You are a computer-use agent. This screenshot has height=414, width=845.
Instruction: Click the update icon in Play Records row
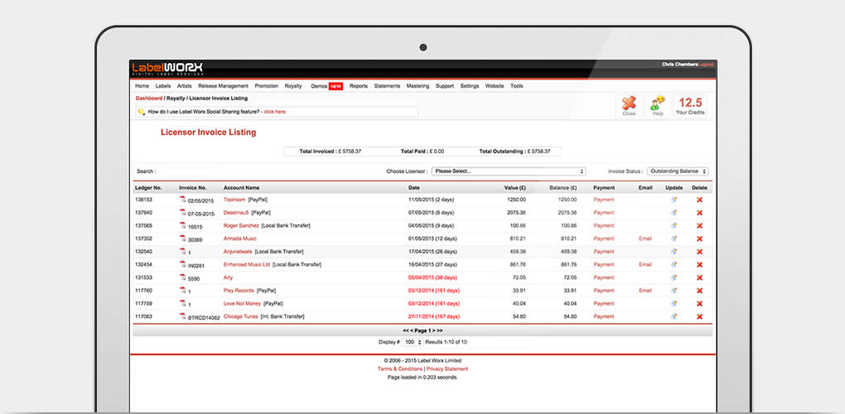pos(674,290)
